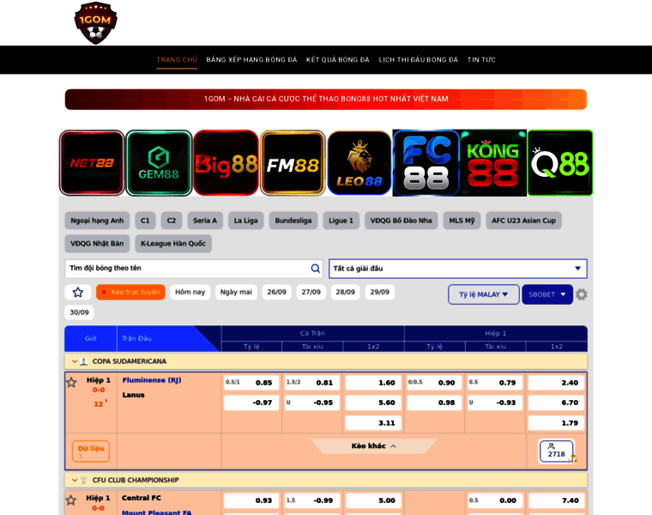Select the 29/09 date tab
652x515 pixels.
point(380,292)
